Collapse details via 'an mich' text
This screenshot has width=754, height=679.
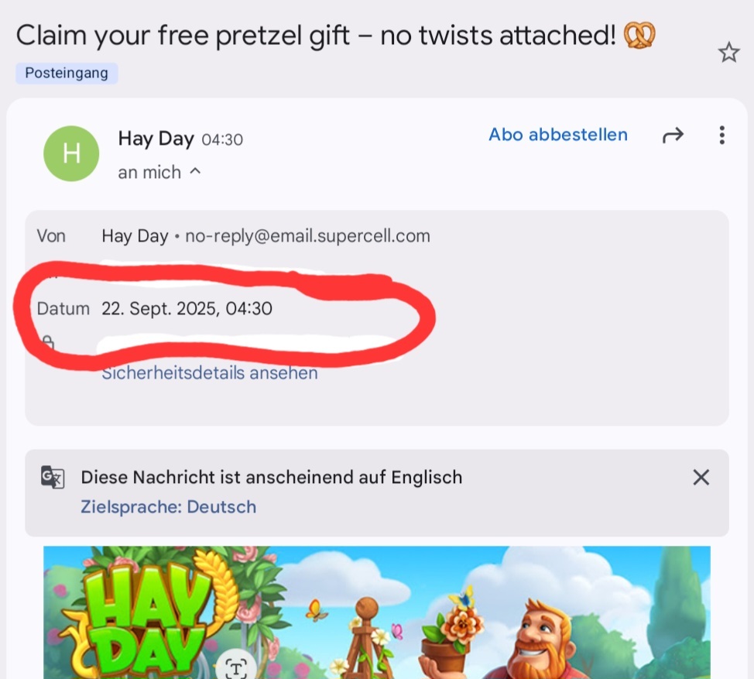pyautogui.click(x=149, y=172)
